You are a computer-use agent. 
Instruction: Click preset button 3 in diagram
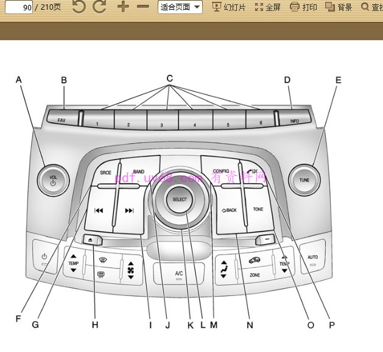pos(161,121)
